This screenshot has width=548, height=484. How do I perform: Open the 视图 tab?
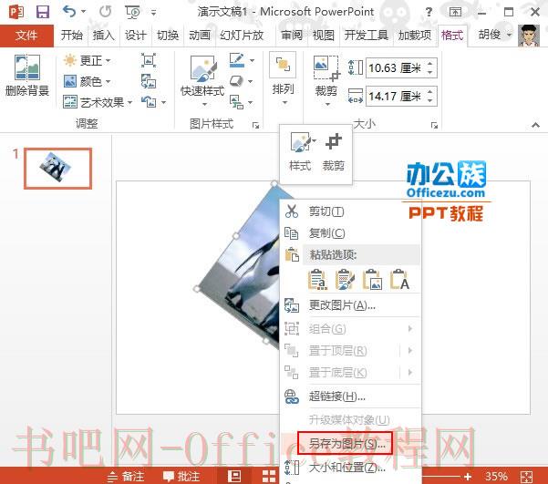coord(324,36)
